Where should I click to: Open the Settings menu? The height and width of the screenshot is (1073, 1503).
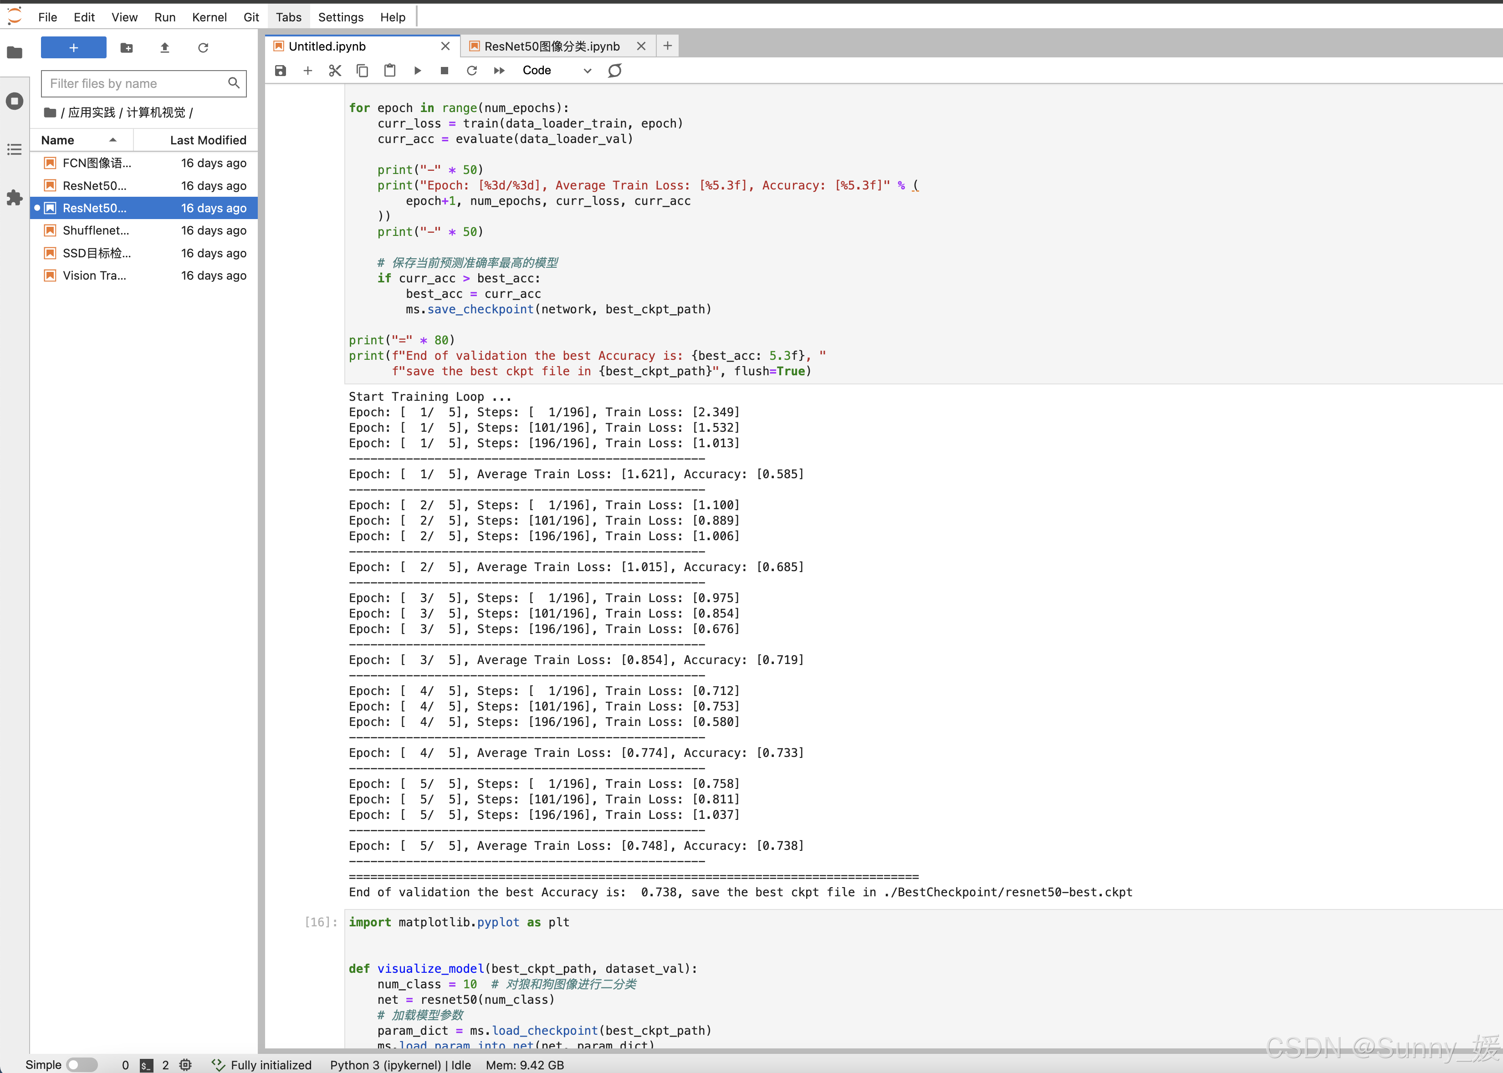tap(341, 17)
